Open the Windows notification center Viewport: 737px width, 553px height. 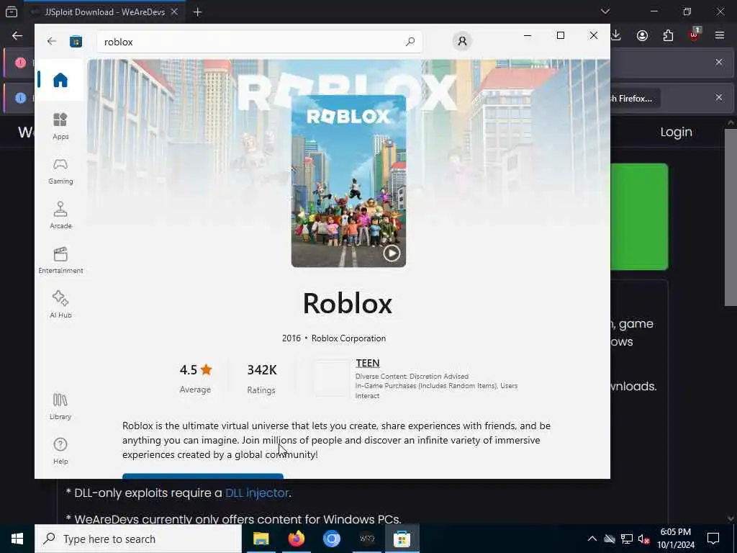713,539
